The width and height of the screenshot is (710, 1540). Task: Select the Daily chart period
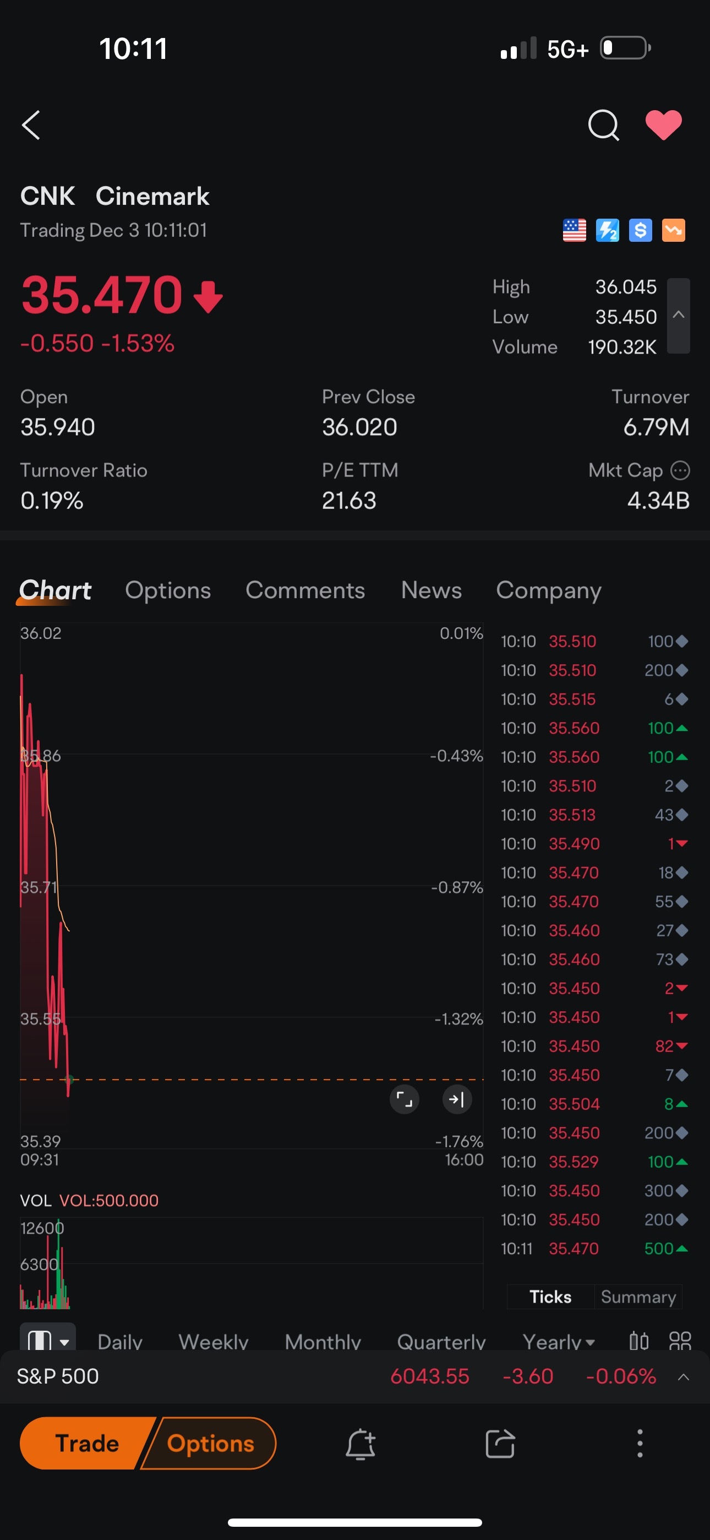pos(119,1341)
